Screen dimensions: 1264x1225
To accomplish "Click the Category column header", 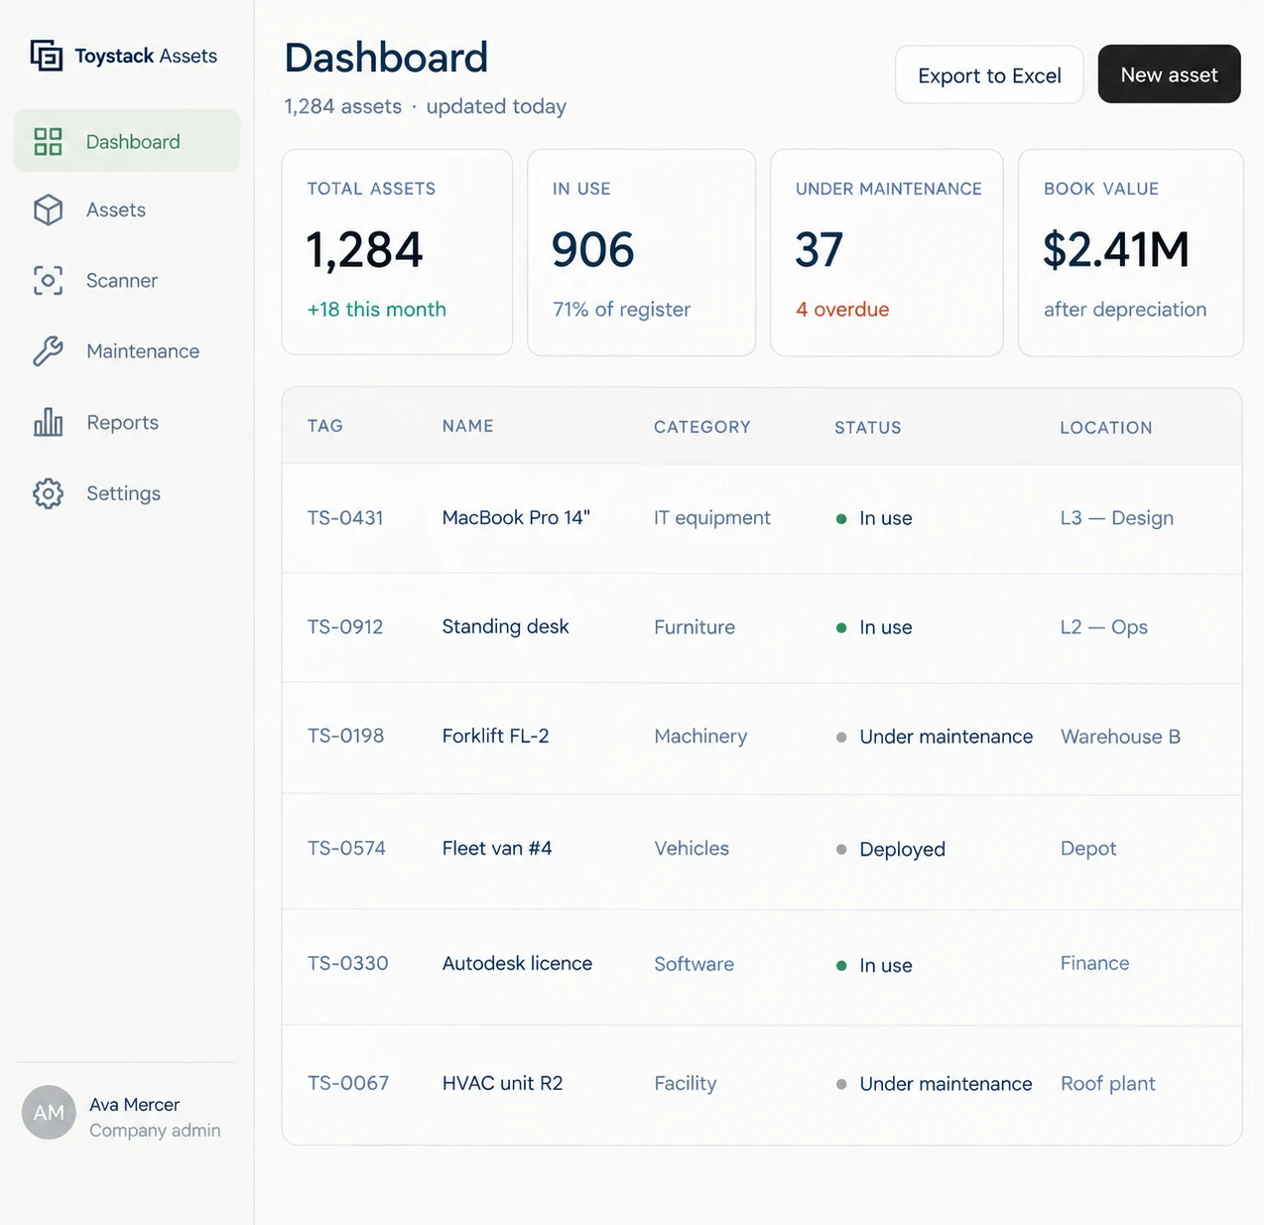I will pyautogui.click(x=701, y=427).
